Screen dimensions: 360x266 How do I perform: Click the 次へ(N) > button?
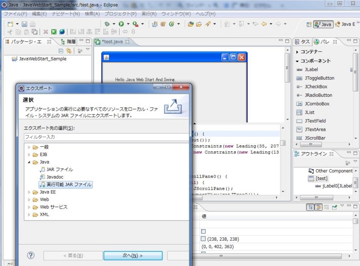133,256
